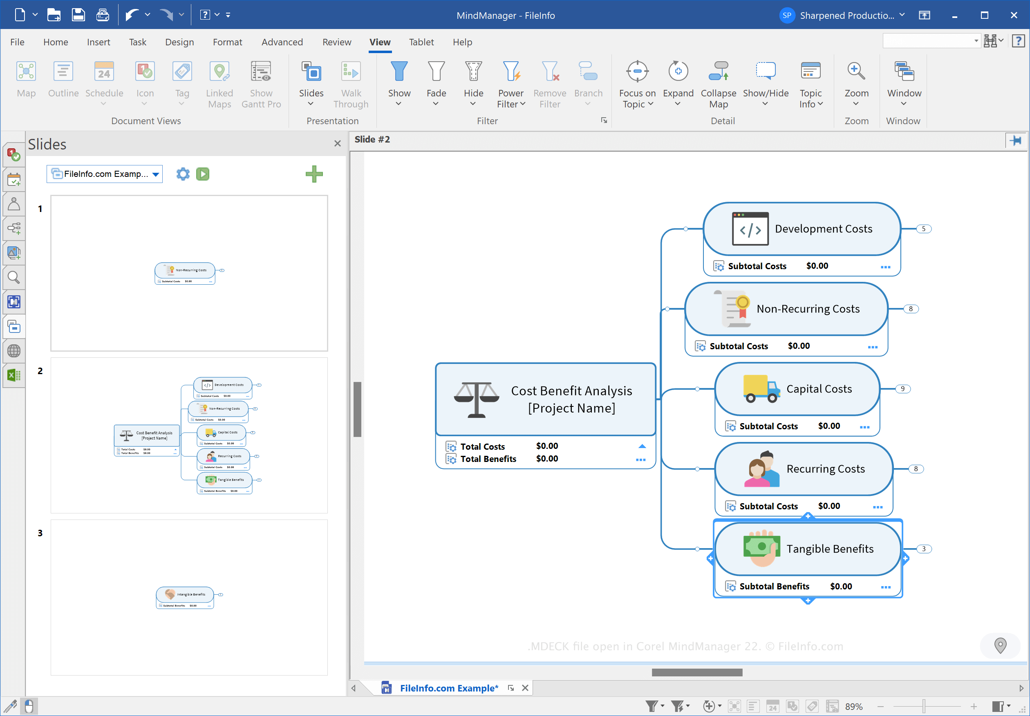
Task: Open Filter group dialog launcher
Action: [x=604, y=120]
